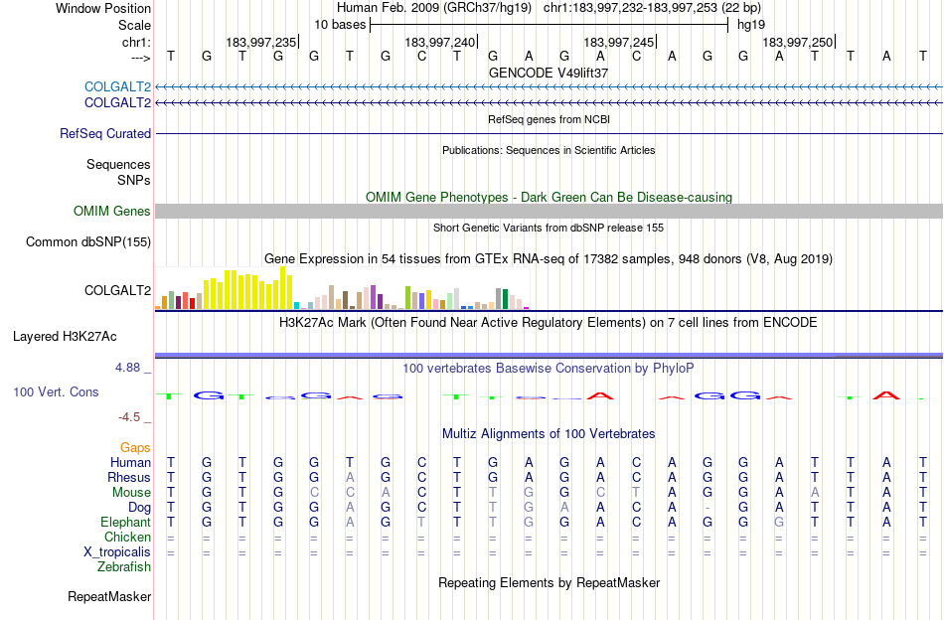Image resolution: width=944 pixels, height=620 pixels.
Task: Select the Rhesus alignment row label
Action: pos(129,477)
